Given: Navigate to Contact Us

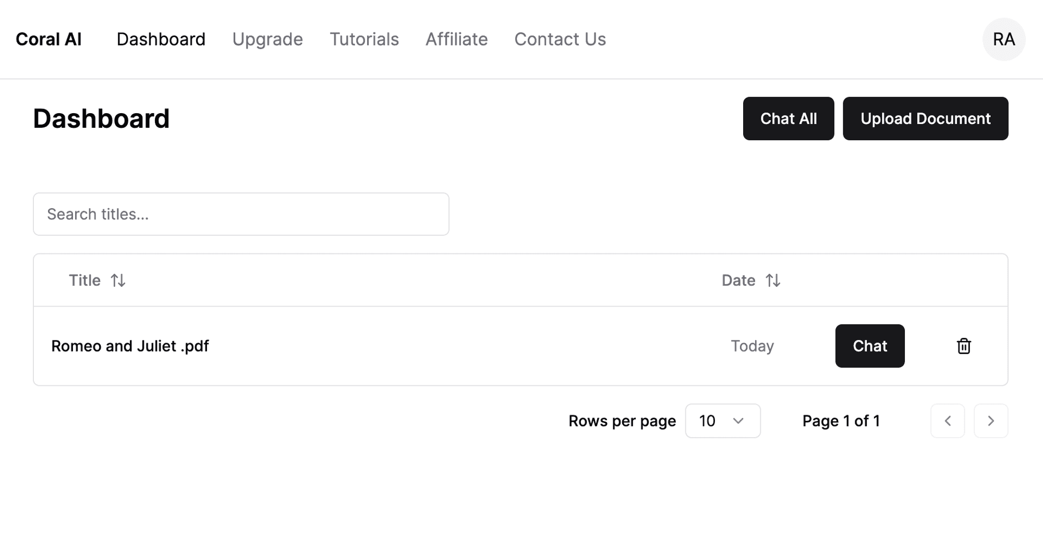Looking at the screenshot, I should coord(560,39).
